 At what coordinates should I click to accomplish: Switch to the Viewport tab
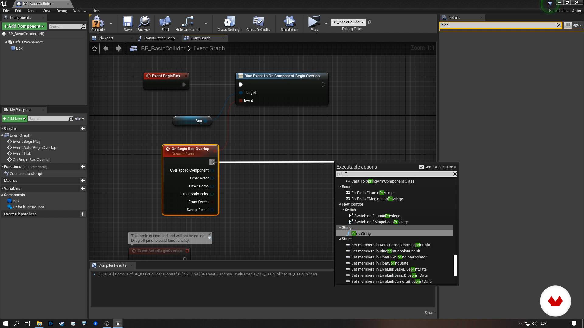point(106,38)
